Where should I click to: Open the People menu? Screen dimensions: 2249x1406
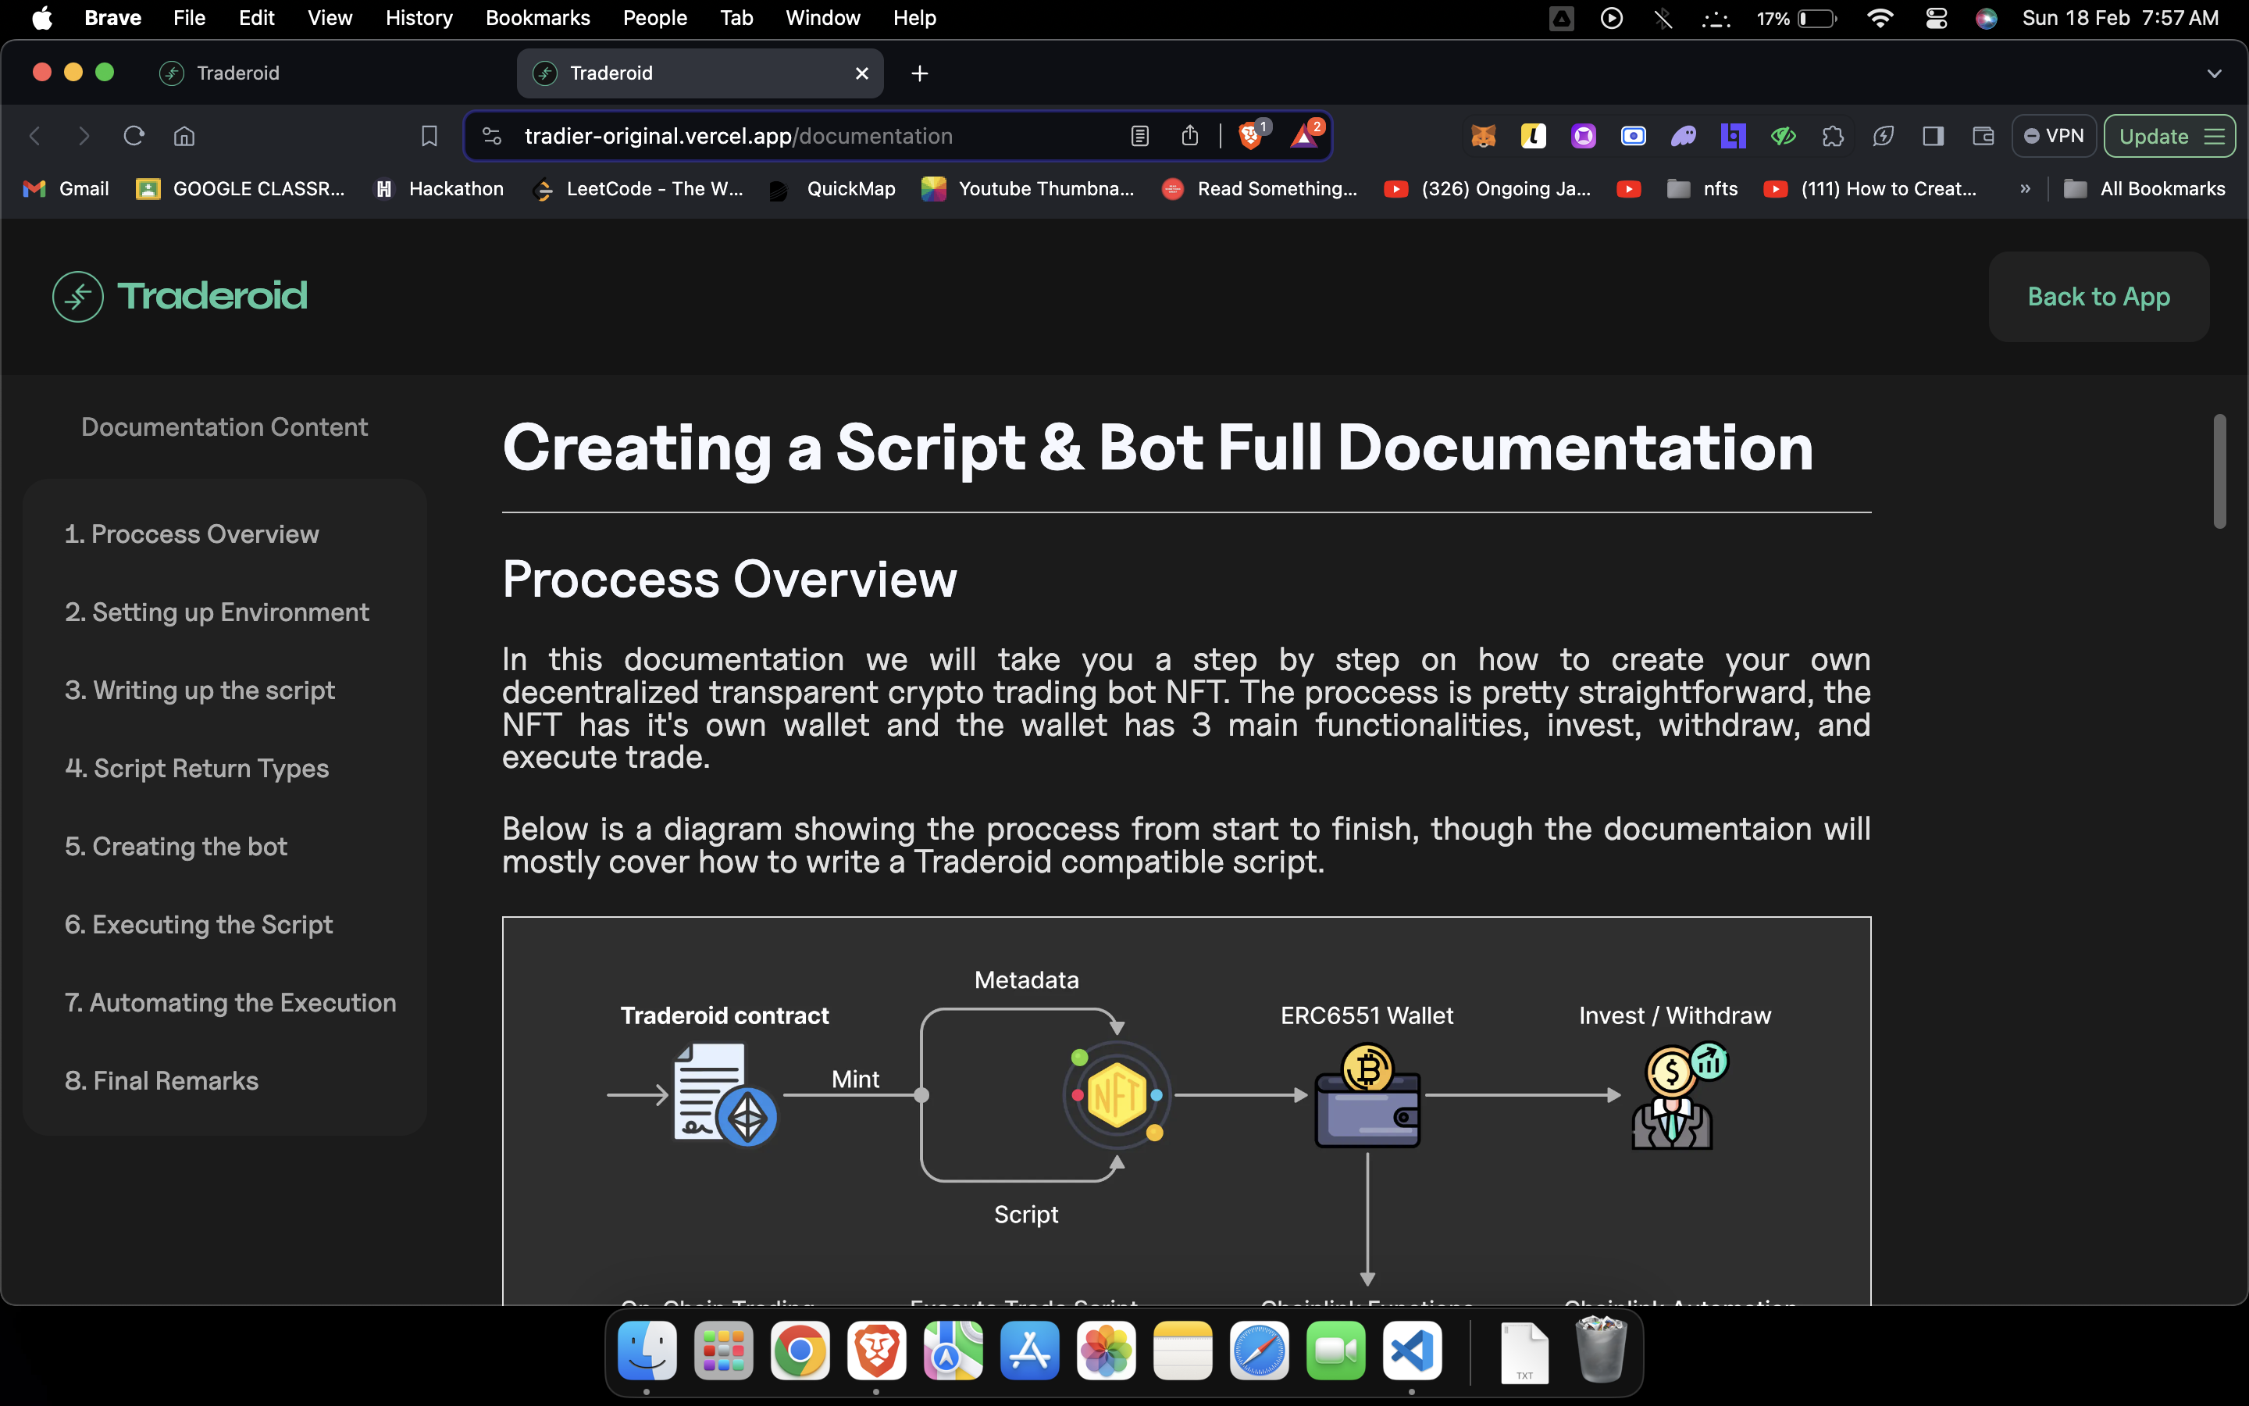pos(654,18)
